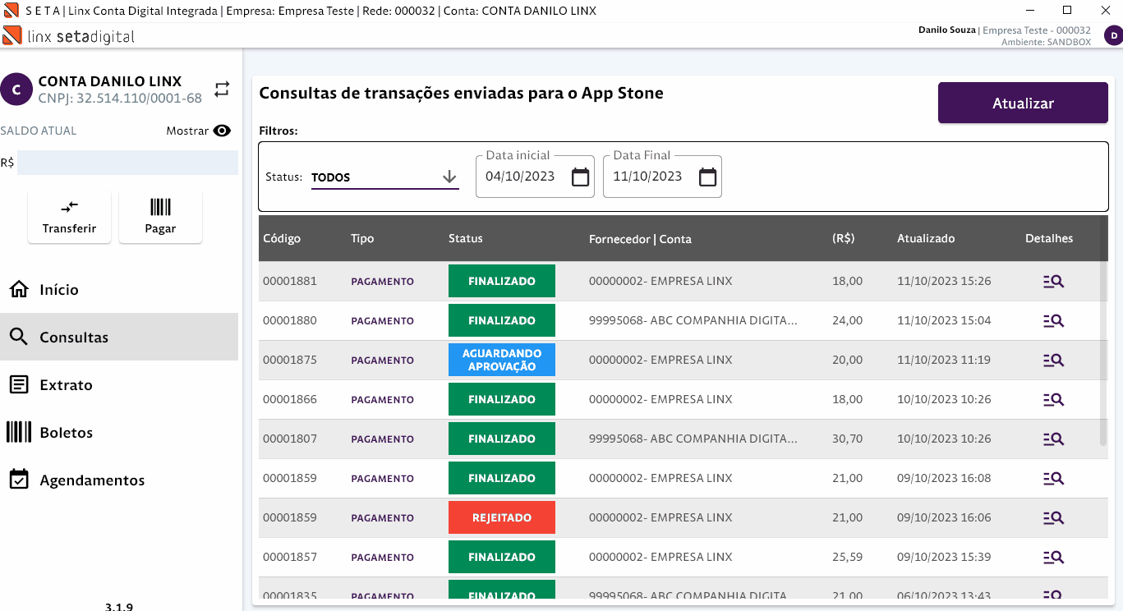The image size is (1123, 611).
Task: Open details for the rejected 00001859 row
Action: coord(1053,518)
